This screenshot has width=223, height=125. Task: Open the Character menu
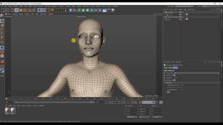click(x=54, y=6)
